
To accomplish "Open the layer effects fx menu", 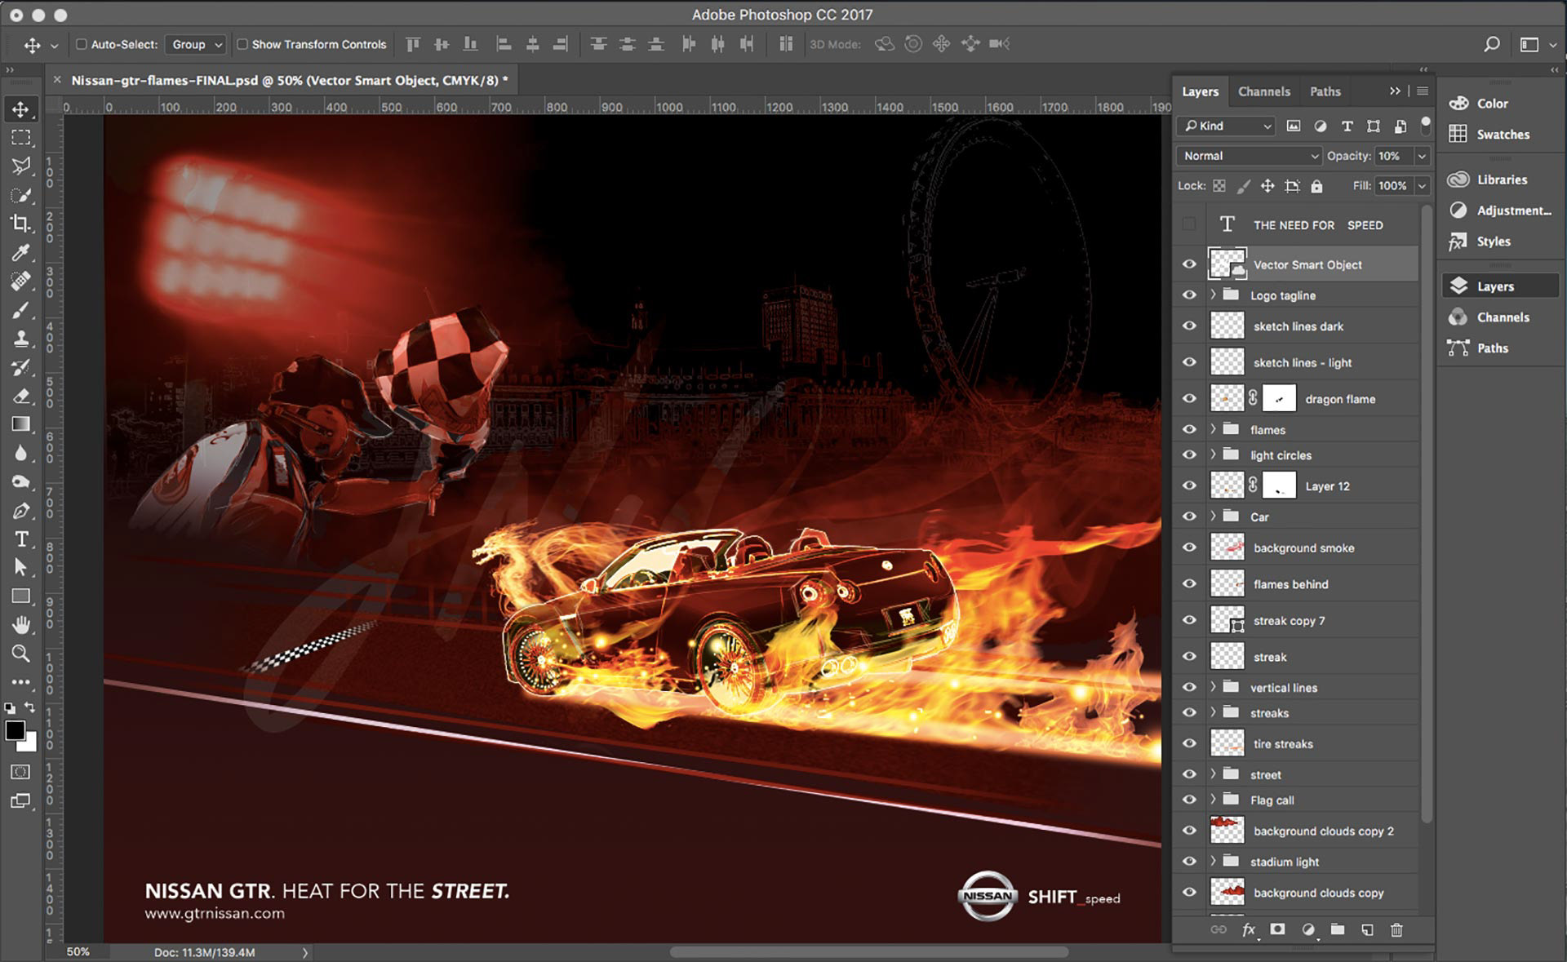I will pos(1248,929).
